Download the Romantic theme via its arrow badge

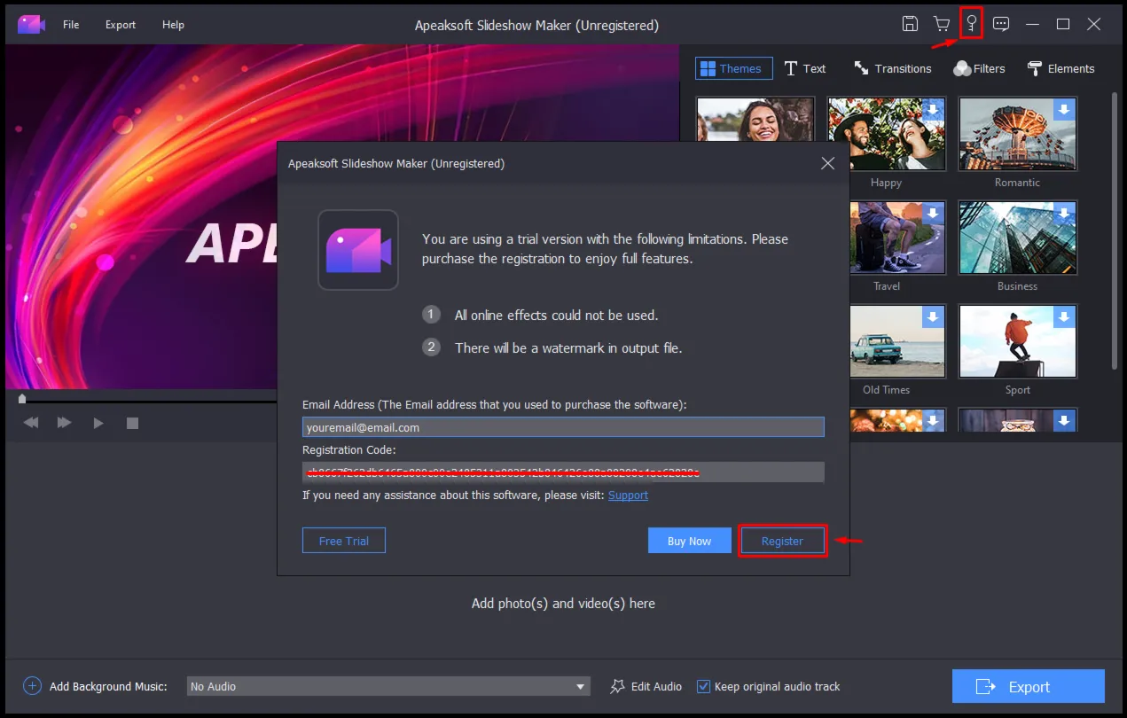[1065, 110]
